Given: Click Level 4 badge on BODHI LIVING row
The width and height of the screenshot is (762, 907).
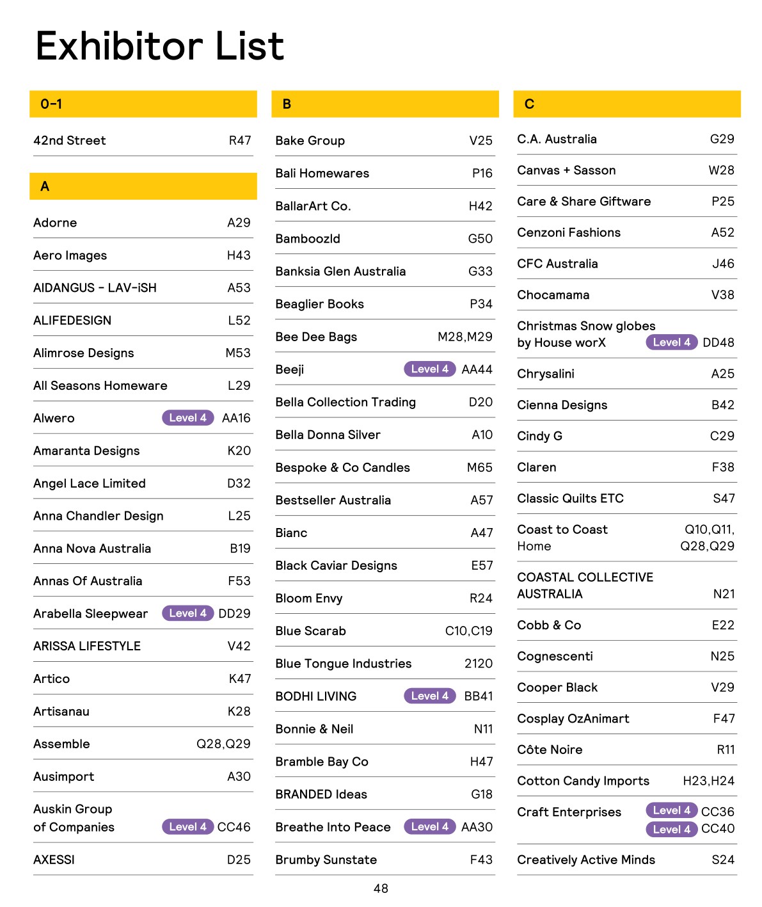Looking at the screenshot, I should [429, 696].
